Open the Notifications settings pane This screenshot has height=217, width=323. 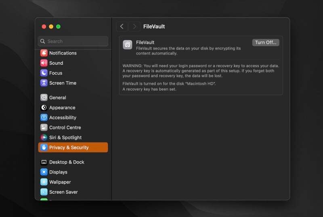73,53
